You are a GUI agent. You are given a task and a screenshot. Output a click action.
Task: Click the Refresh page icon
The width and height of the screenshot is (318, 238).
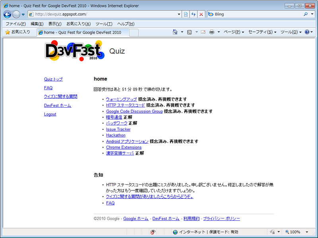pyautogui.click(x=194, y=14)
